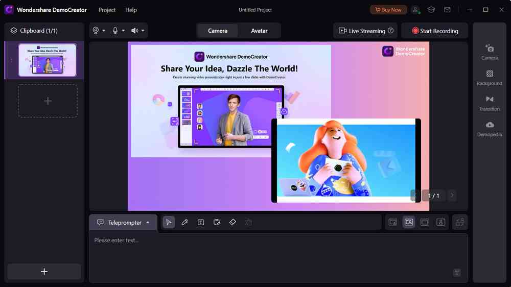This screenshot has height=287, width=511.
Task: Click the teleprompter text format icon
Action: [x=456, y=273]
